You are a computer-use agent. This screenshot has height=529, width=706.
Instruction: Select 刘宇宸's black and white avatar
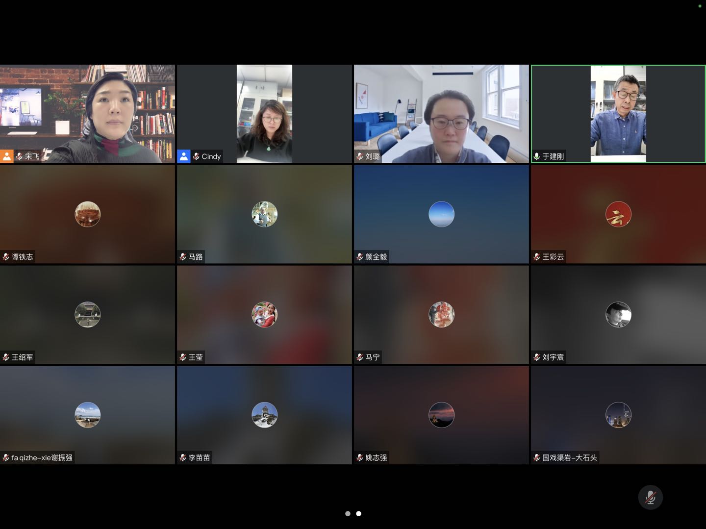point(618,315)
